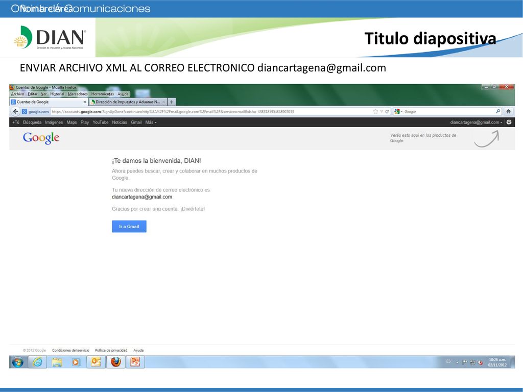Open the Editar menu
This screenshot has height=392, width=523.
(x=33, y=94)
